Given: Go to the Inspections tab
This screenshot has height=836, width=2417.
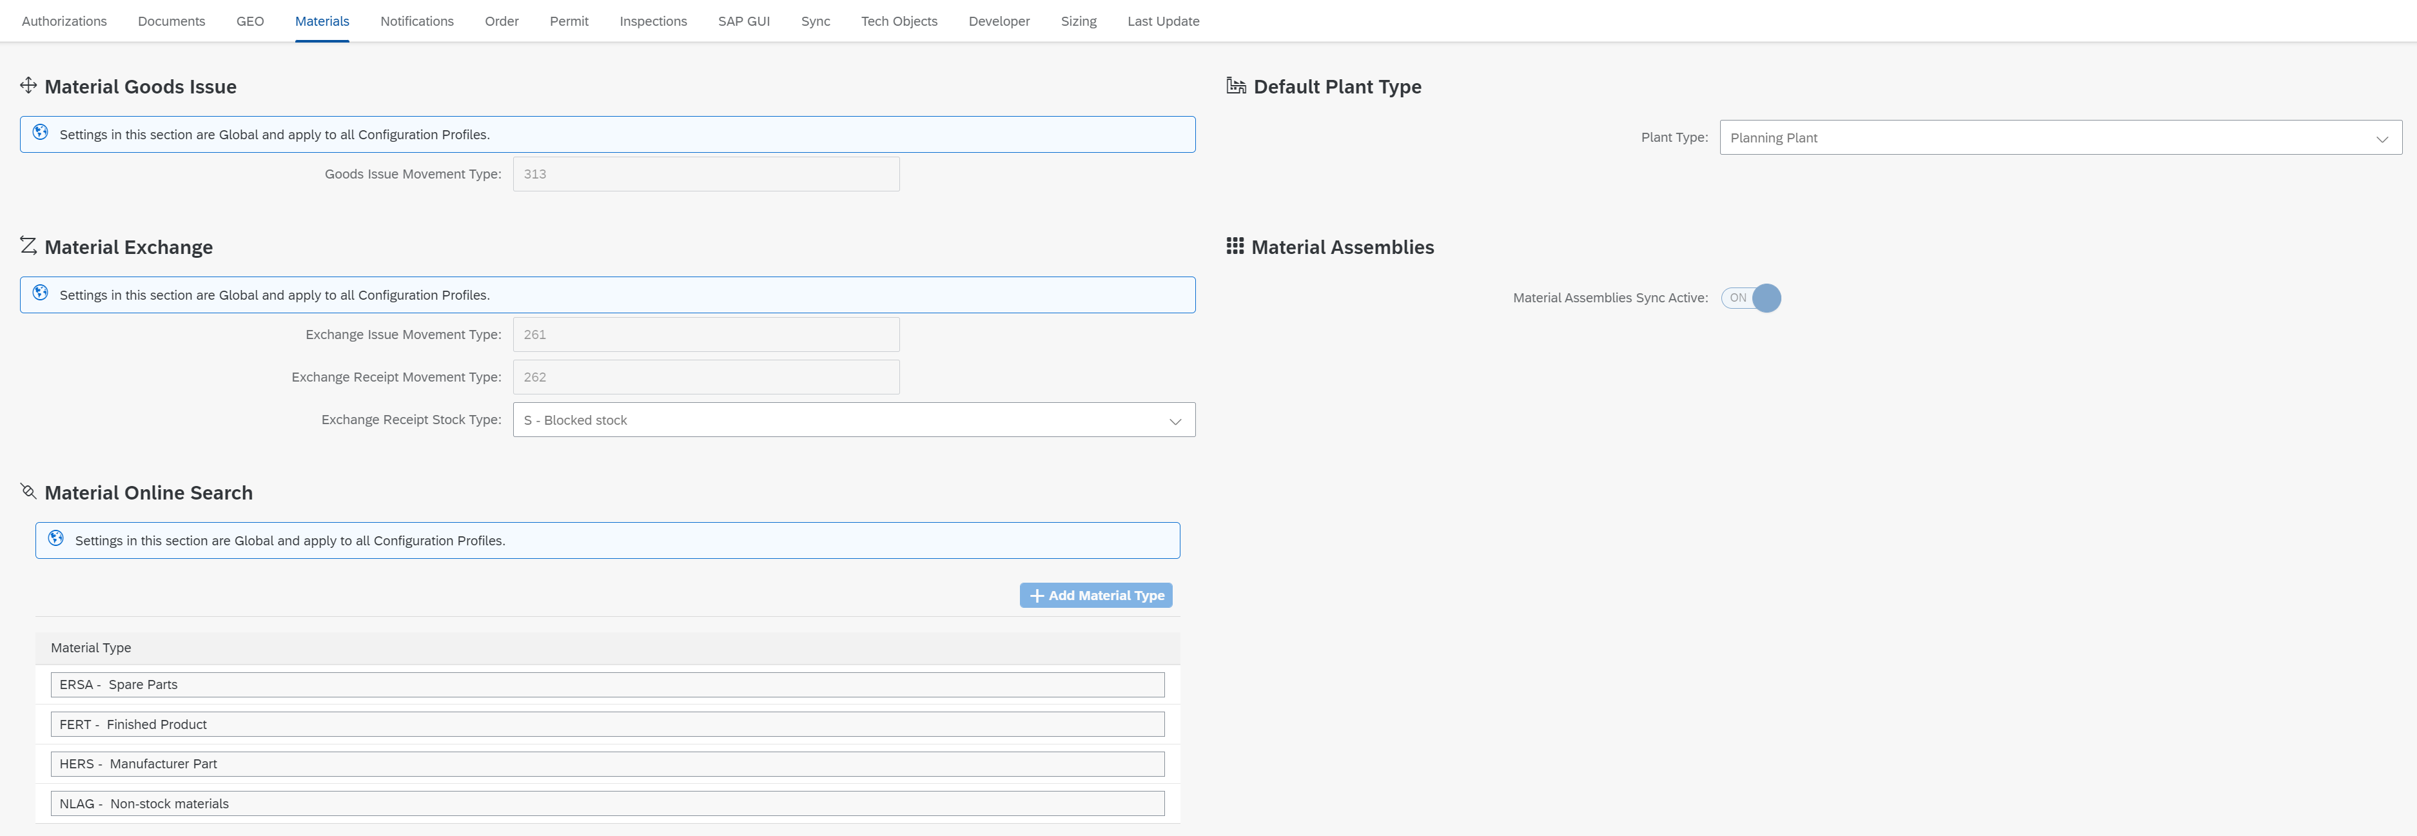Looking at the screenshot, I should point(653,21).
